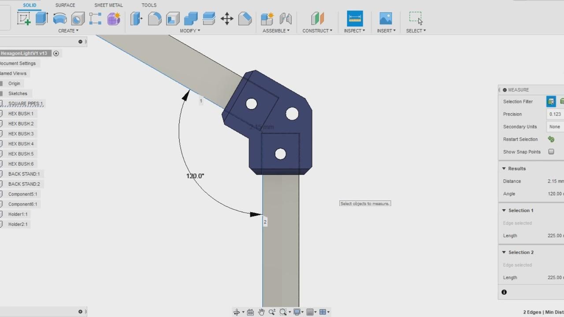Image resolution: width=564 pixels, height=317 pixels.
Task: Collapse the Results section
Action: point(504,169)
